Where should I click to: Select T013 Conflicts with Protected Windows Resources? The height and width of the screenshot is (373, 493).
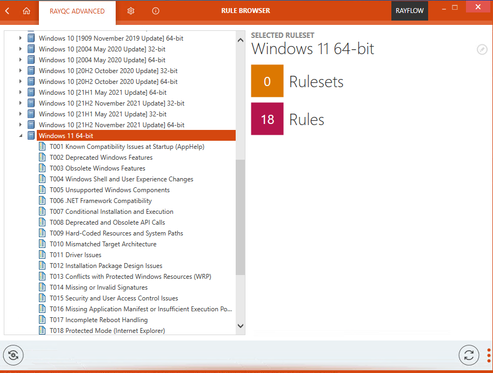[x=130, y=277]
